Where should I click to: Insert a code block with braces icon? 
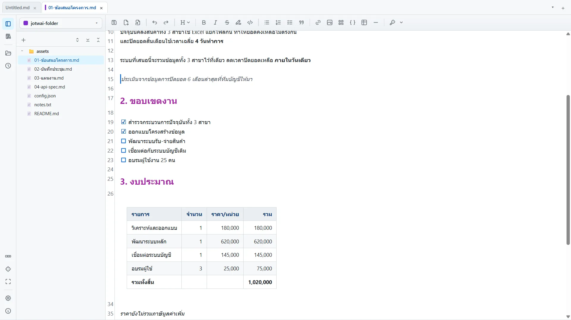click(353, 23)
